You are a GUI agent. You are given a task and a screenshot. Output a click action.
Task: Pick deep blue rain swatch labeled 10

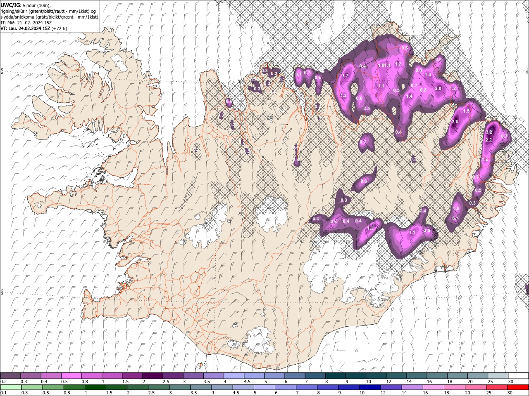click(370, 387)
